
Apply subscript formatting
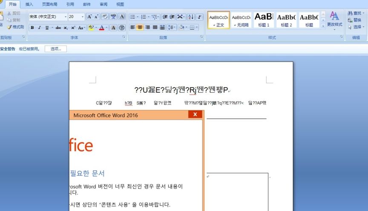(x=66, y=28)
